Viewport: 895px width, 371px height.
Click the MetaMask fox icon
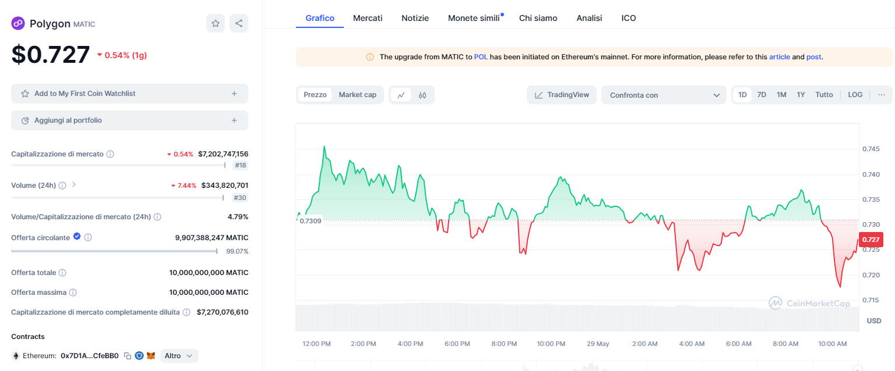151,356
